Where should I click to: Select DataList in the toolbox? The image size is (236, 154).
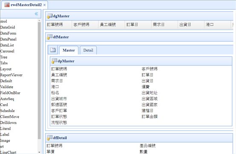7,45
